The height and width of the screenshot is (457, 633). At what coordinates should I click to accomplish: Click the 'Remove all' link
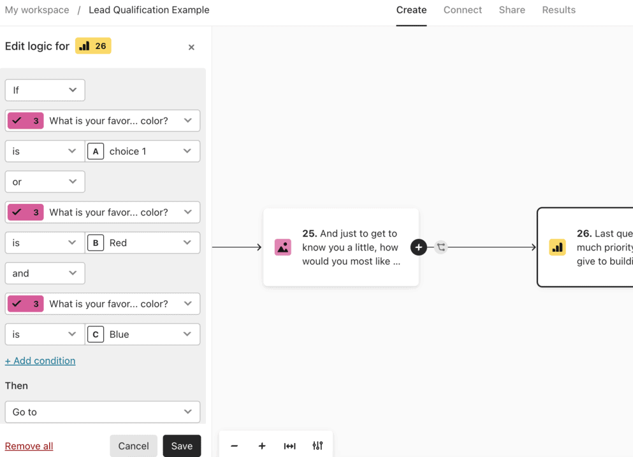tap(29, 446)
